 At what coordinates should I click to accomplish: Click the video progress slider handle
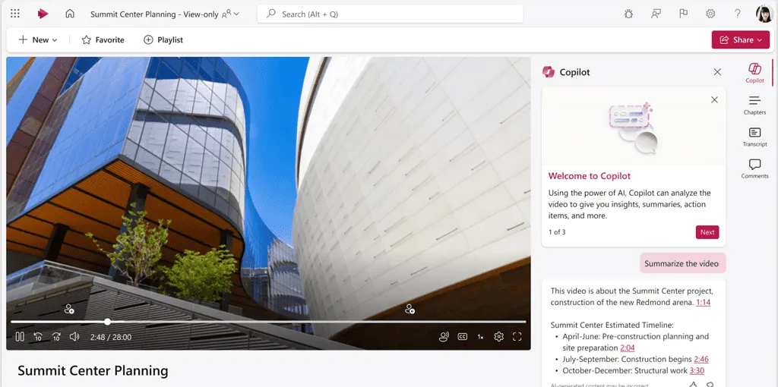pyautogui.click(x=107, y=322)
